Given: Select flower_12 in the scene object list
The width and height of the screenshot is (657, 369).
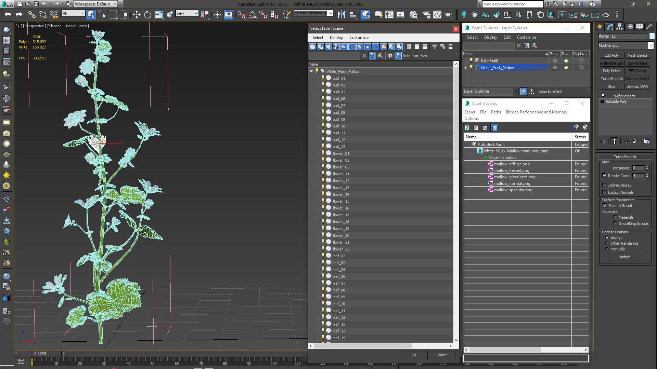Looking at the screenshot, I should [x=341, y=181].
